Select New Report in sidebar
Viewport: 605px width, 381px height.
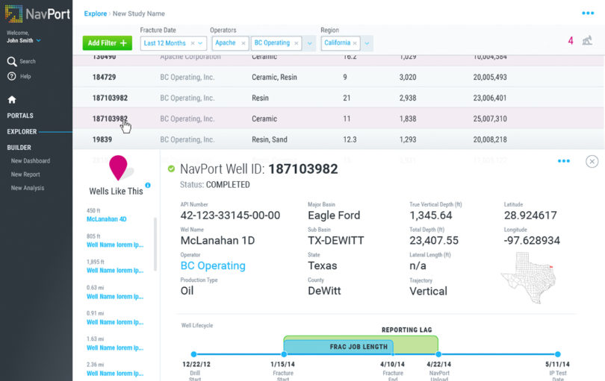click(25, 174)
